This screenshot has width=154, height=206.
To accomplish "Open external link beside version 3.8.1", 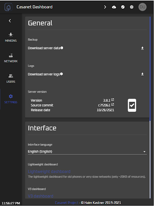I will pyautogui.click(x=113, y=100).
